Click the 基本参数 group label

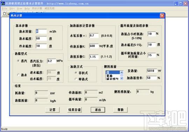(22, 26)
